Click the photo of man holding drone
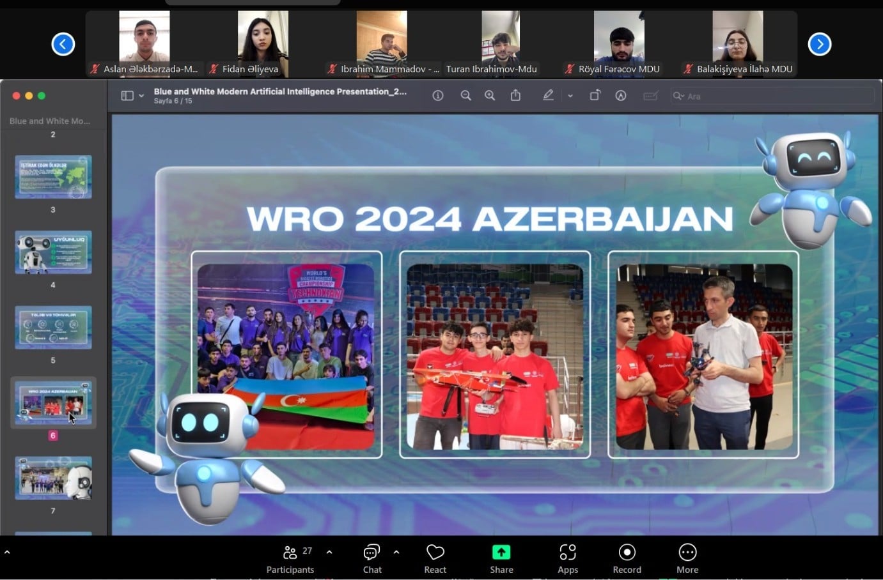 (704, 356)
